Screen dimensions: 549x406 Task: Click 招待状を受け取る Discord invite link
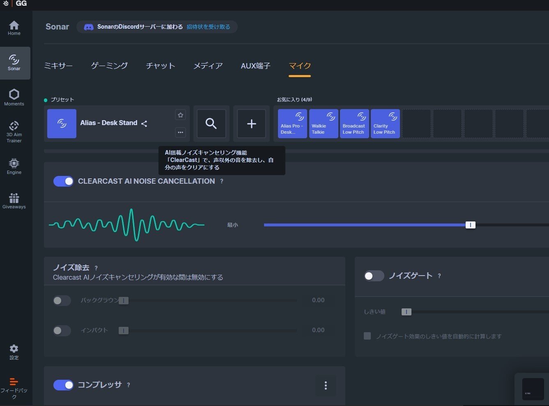209,27
